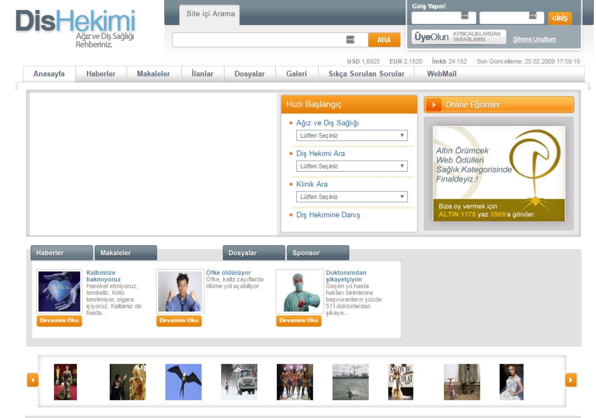Switch to the Dosyalar content tab

[x=253, y=253]
